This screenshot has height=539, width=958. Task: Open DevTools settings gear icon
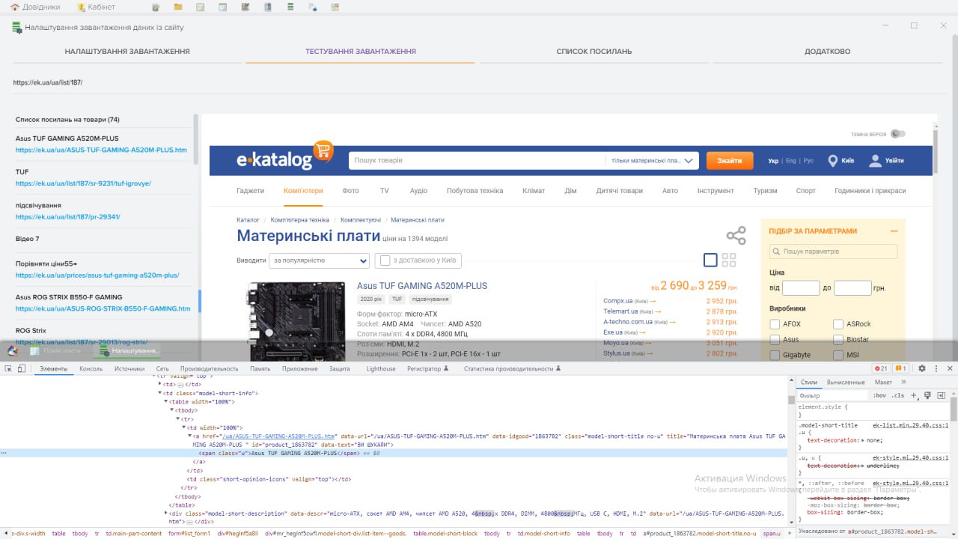pos(922,368)
